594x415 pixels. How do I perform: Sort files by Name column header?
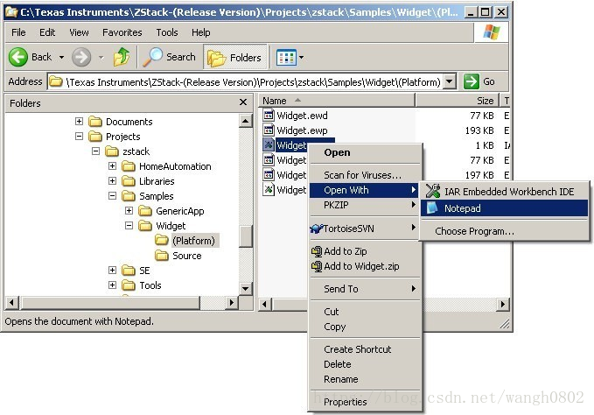point(337,101)
